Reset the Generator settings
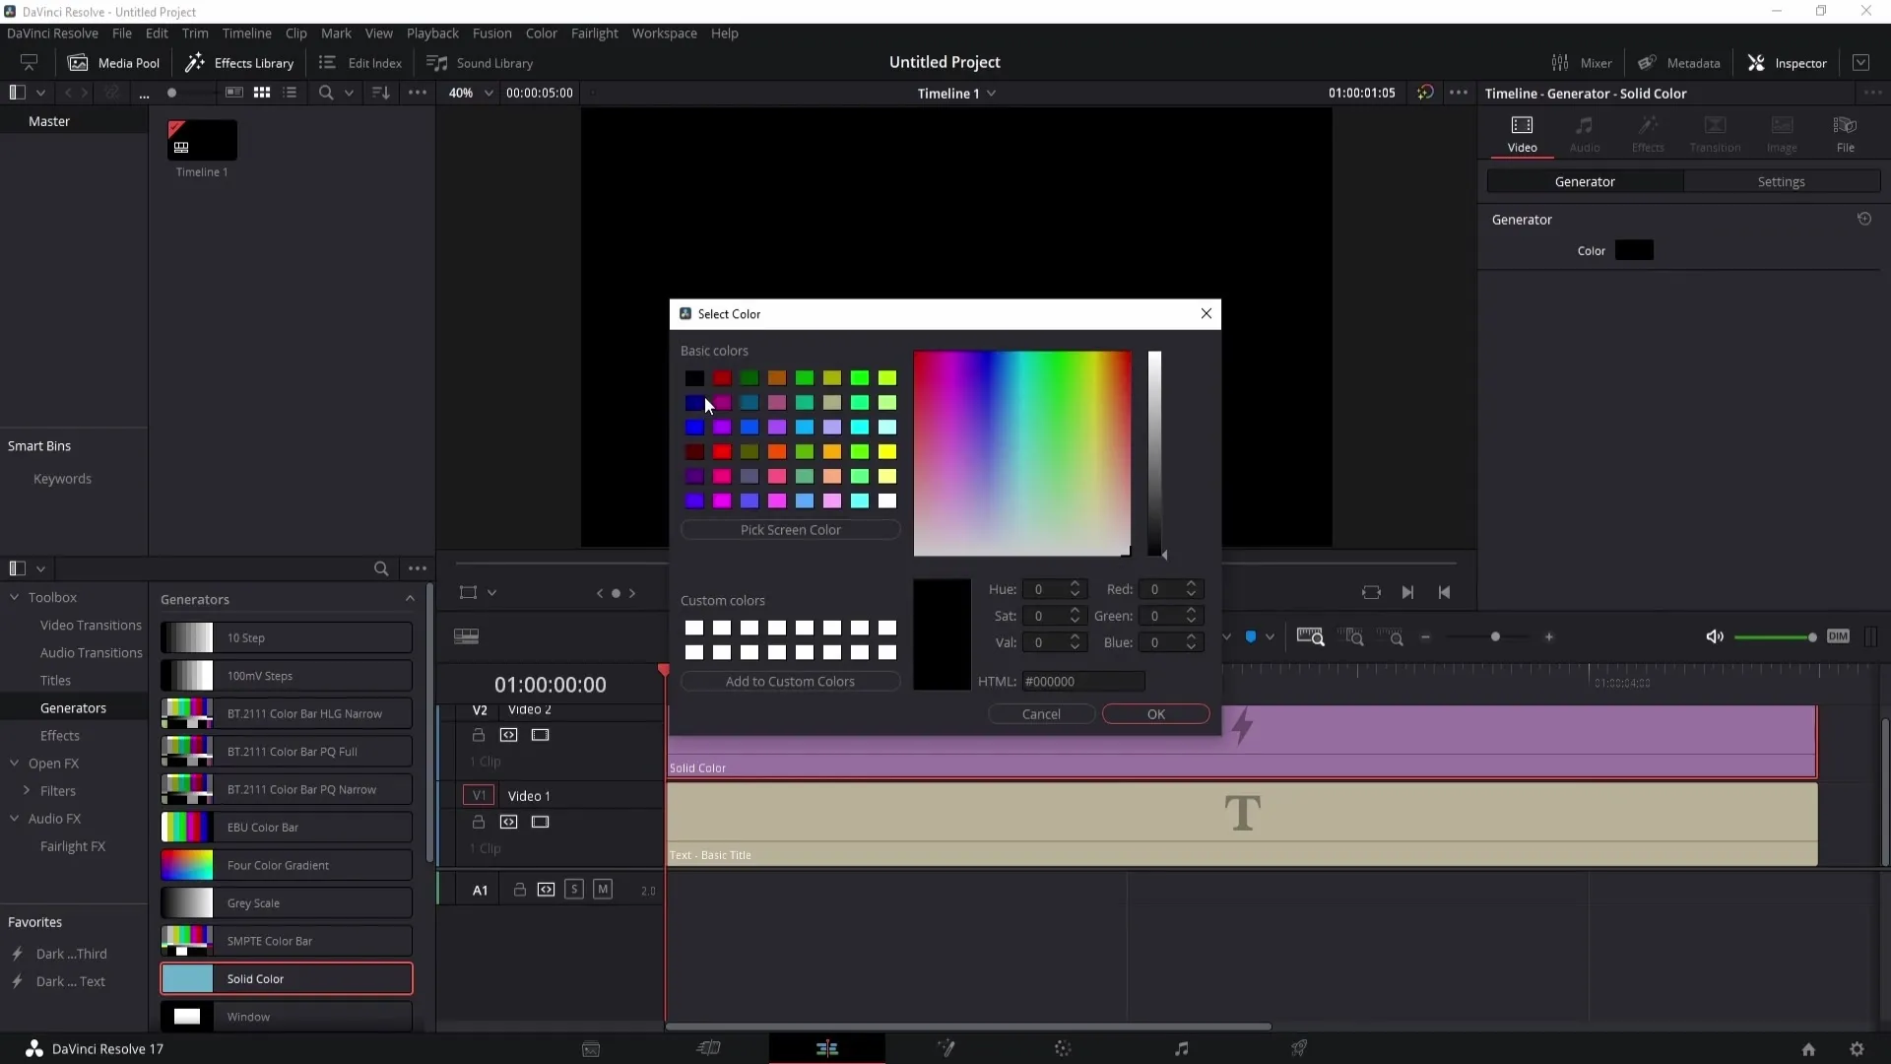 click(x=1864, y=219)
